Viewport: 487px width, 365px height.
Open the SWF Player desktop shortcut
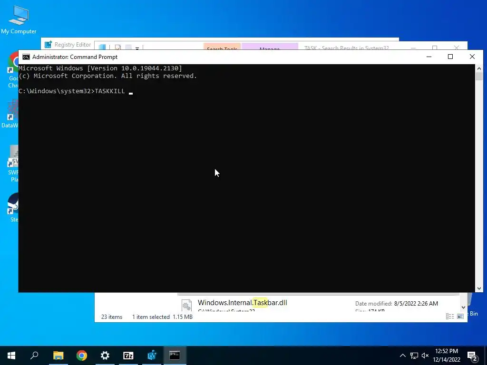tap(13, 163)
